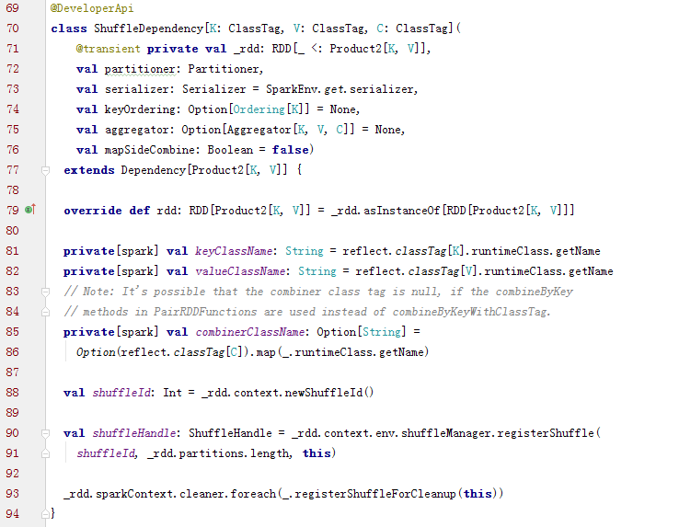
Task: Click the override gutter icon on line 79
Action: pos(30,210)
